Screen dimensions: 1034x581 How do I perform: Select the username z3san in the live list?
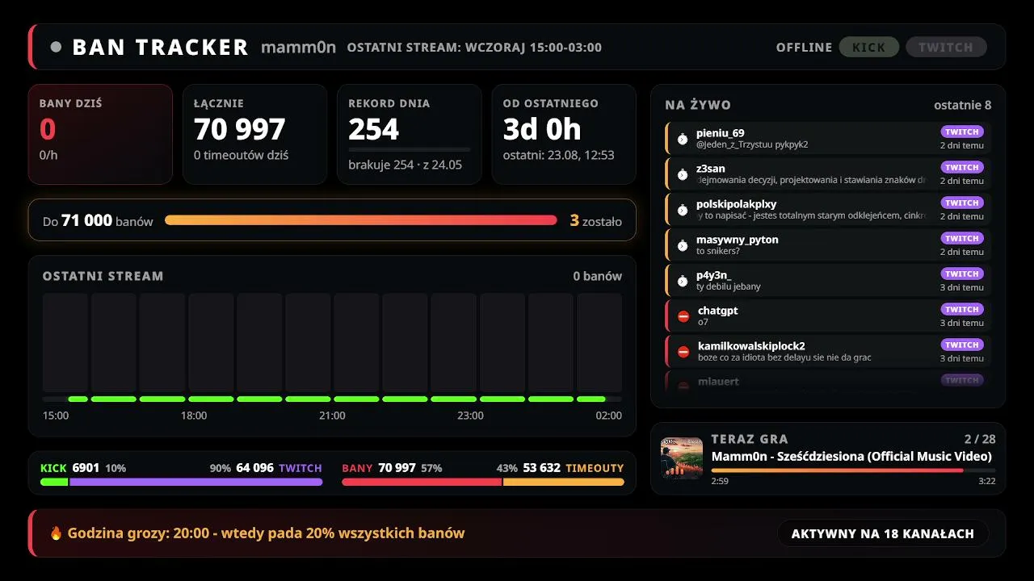tap(711, 169)
